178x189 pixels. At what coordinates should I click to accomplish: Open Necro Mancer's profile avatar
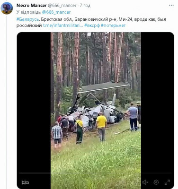pyautogui.click(x=7, y=9)
